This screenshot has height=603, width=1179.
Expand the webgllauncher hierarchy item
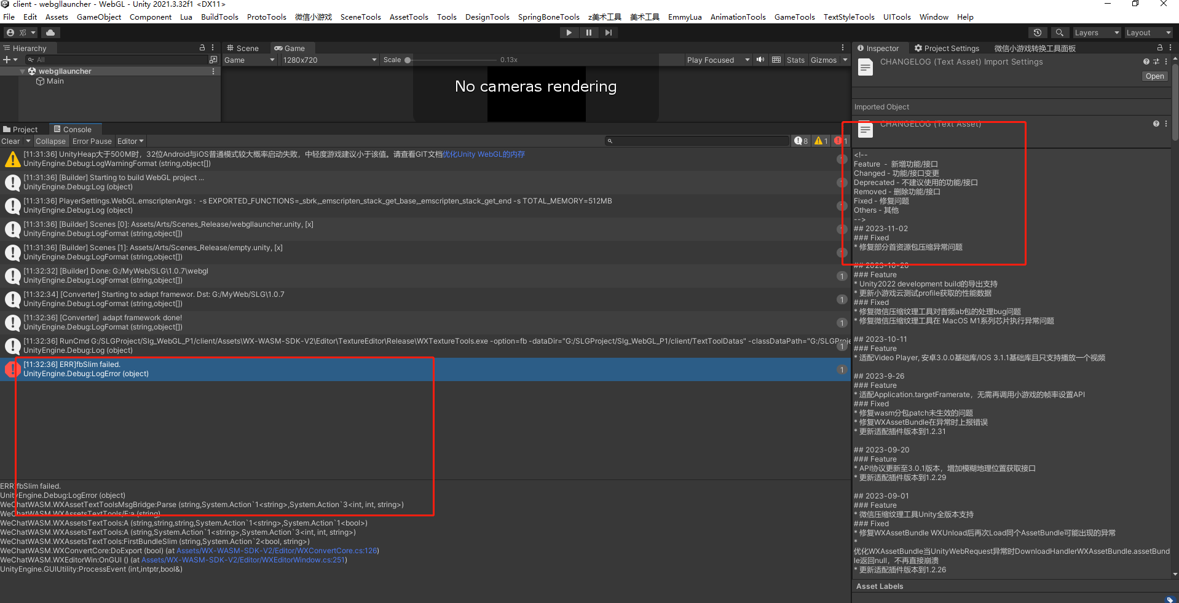(x=23, y=71)
